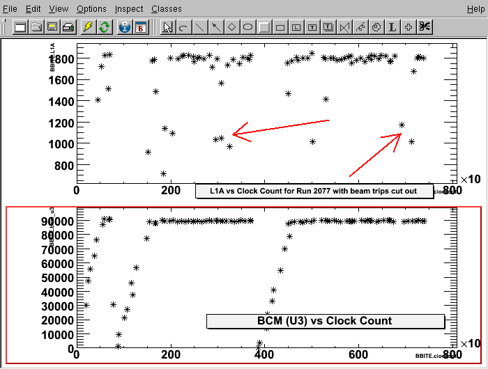The width and height of the screenshot is (488, 369).
Task: Click the printer icon
Action: 68,27
